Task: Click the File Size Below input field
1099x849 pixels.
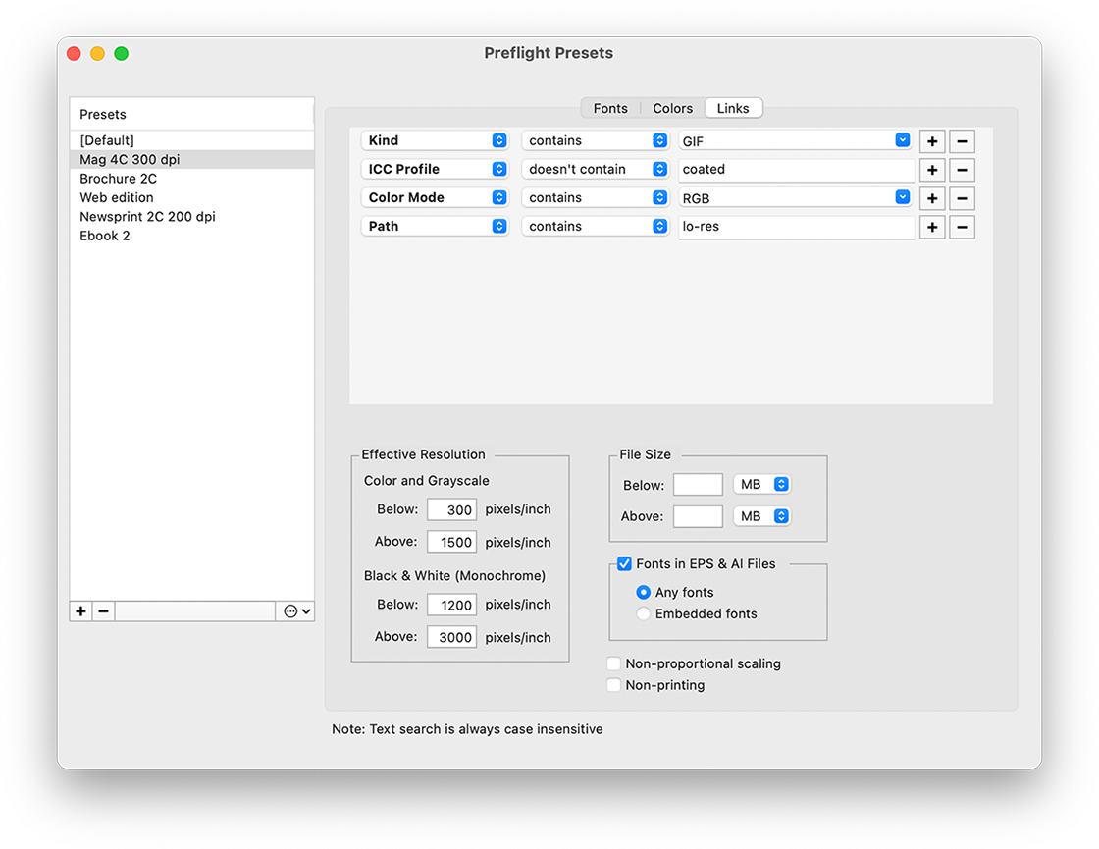Action: click(698, 484)
